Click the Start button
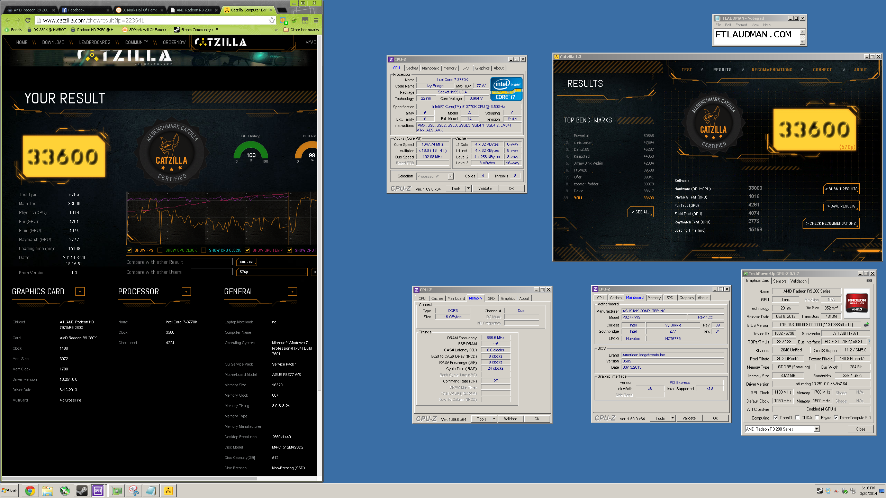Image resolution: width=886 pixels, height=498 pixels. (10, 490)
